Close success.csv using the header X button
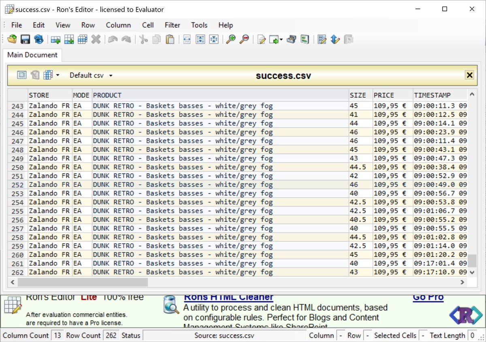This screenshot has height=342, width=486. [x=469, y=75]
